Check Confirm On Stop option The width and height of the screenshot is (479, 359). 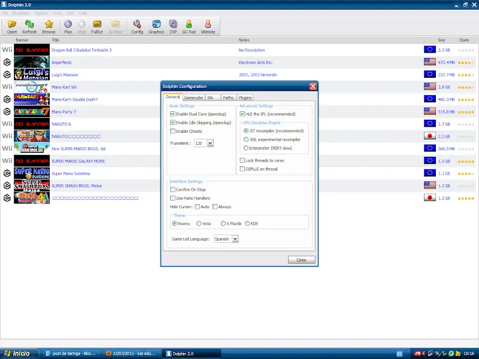coord(172,189)
